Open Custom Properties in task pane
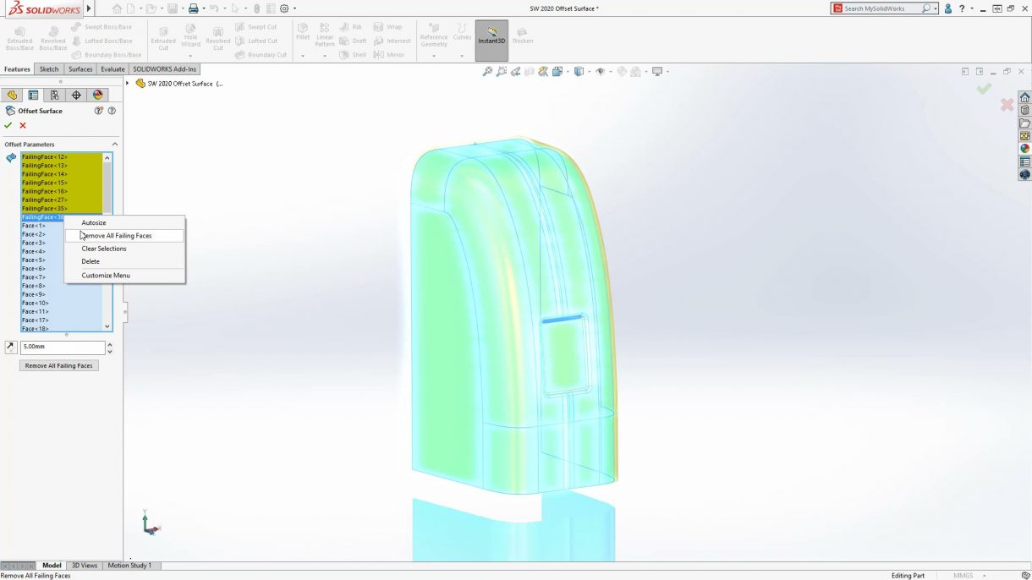 [1024, 161]
